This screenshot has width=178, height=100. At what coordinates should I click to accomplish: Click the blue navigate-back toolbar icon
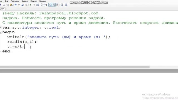tap(23, 5)
